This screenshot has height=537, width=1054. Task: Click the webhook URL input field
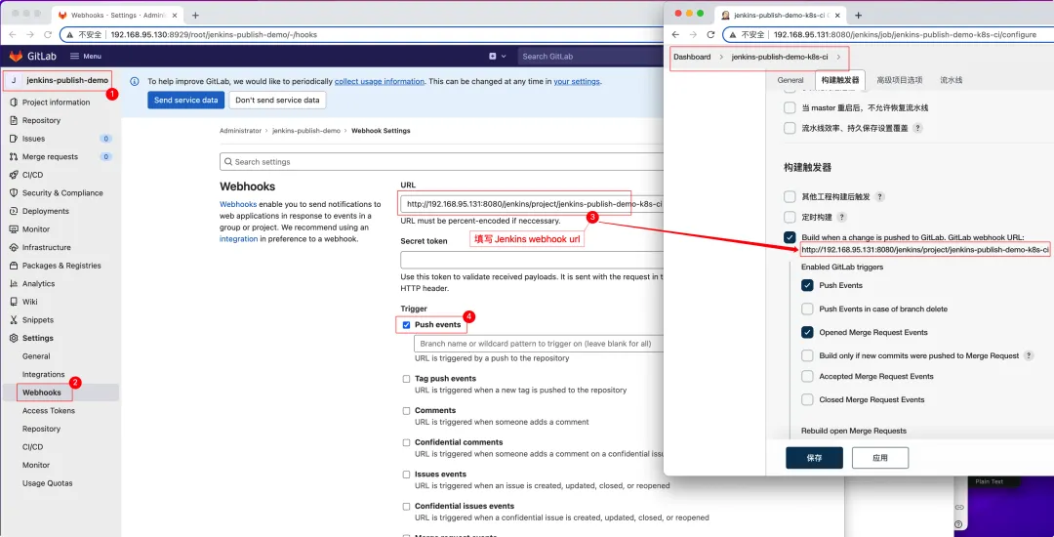[531, 204]
